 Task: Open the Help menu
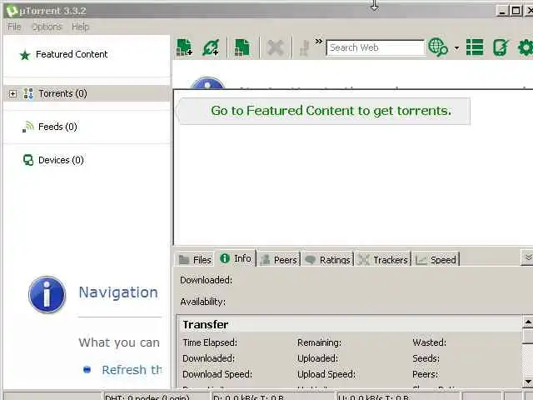point(81,27)
